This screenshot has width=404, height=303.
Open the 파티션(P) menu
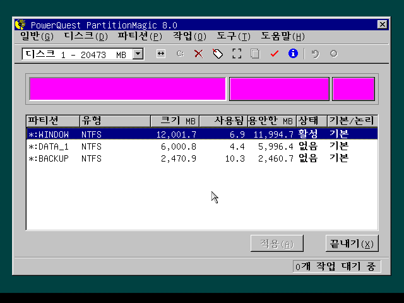(140, 37)
